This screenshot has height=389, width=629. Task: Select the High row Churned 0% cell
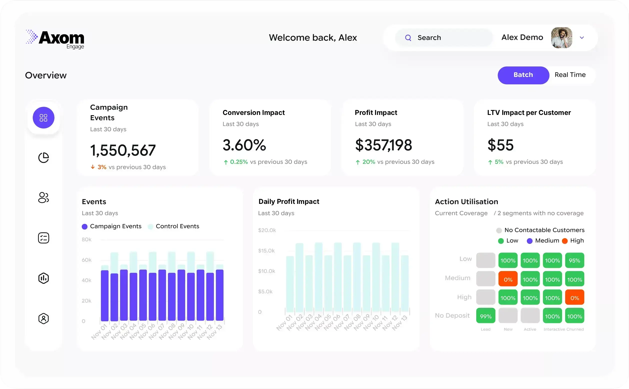tap(575, 297)
